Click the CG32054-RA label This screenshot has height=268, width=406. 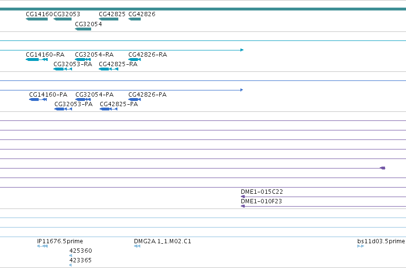(94, 55)
